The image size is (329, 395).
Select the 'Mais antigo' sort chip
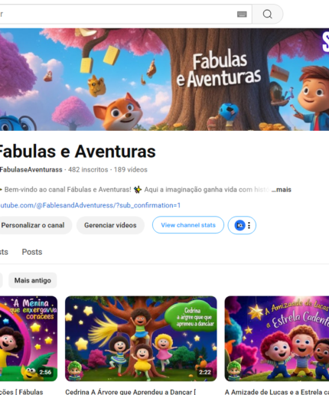pos(33,280)
